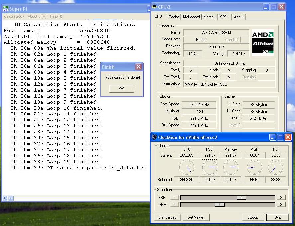Image resolution: width=295 pixels, height=226 pixels.
Task: Click the Loop 19 finished line
Action: click(x=56, y=162)
